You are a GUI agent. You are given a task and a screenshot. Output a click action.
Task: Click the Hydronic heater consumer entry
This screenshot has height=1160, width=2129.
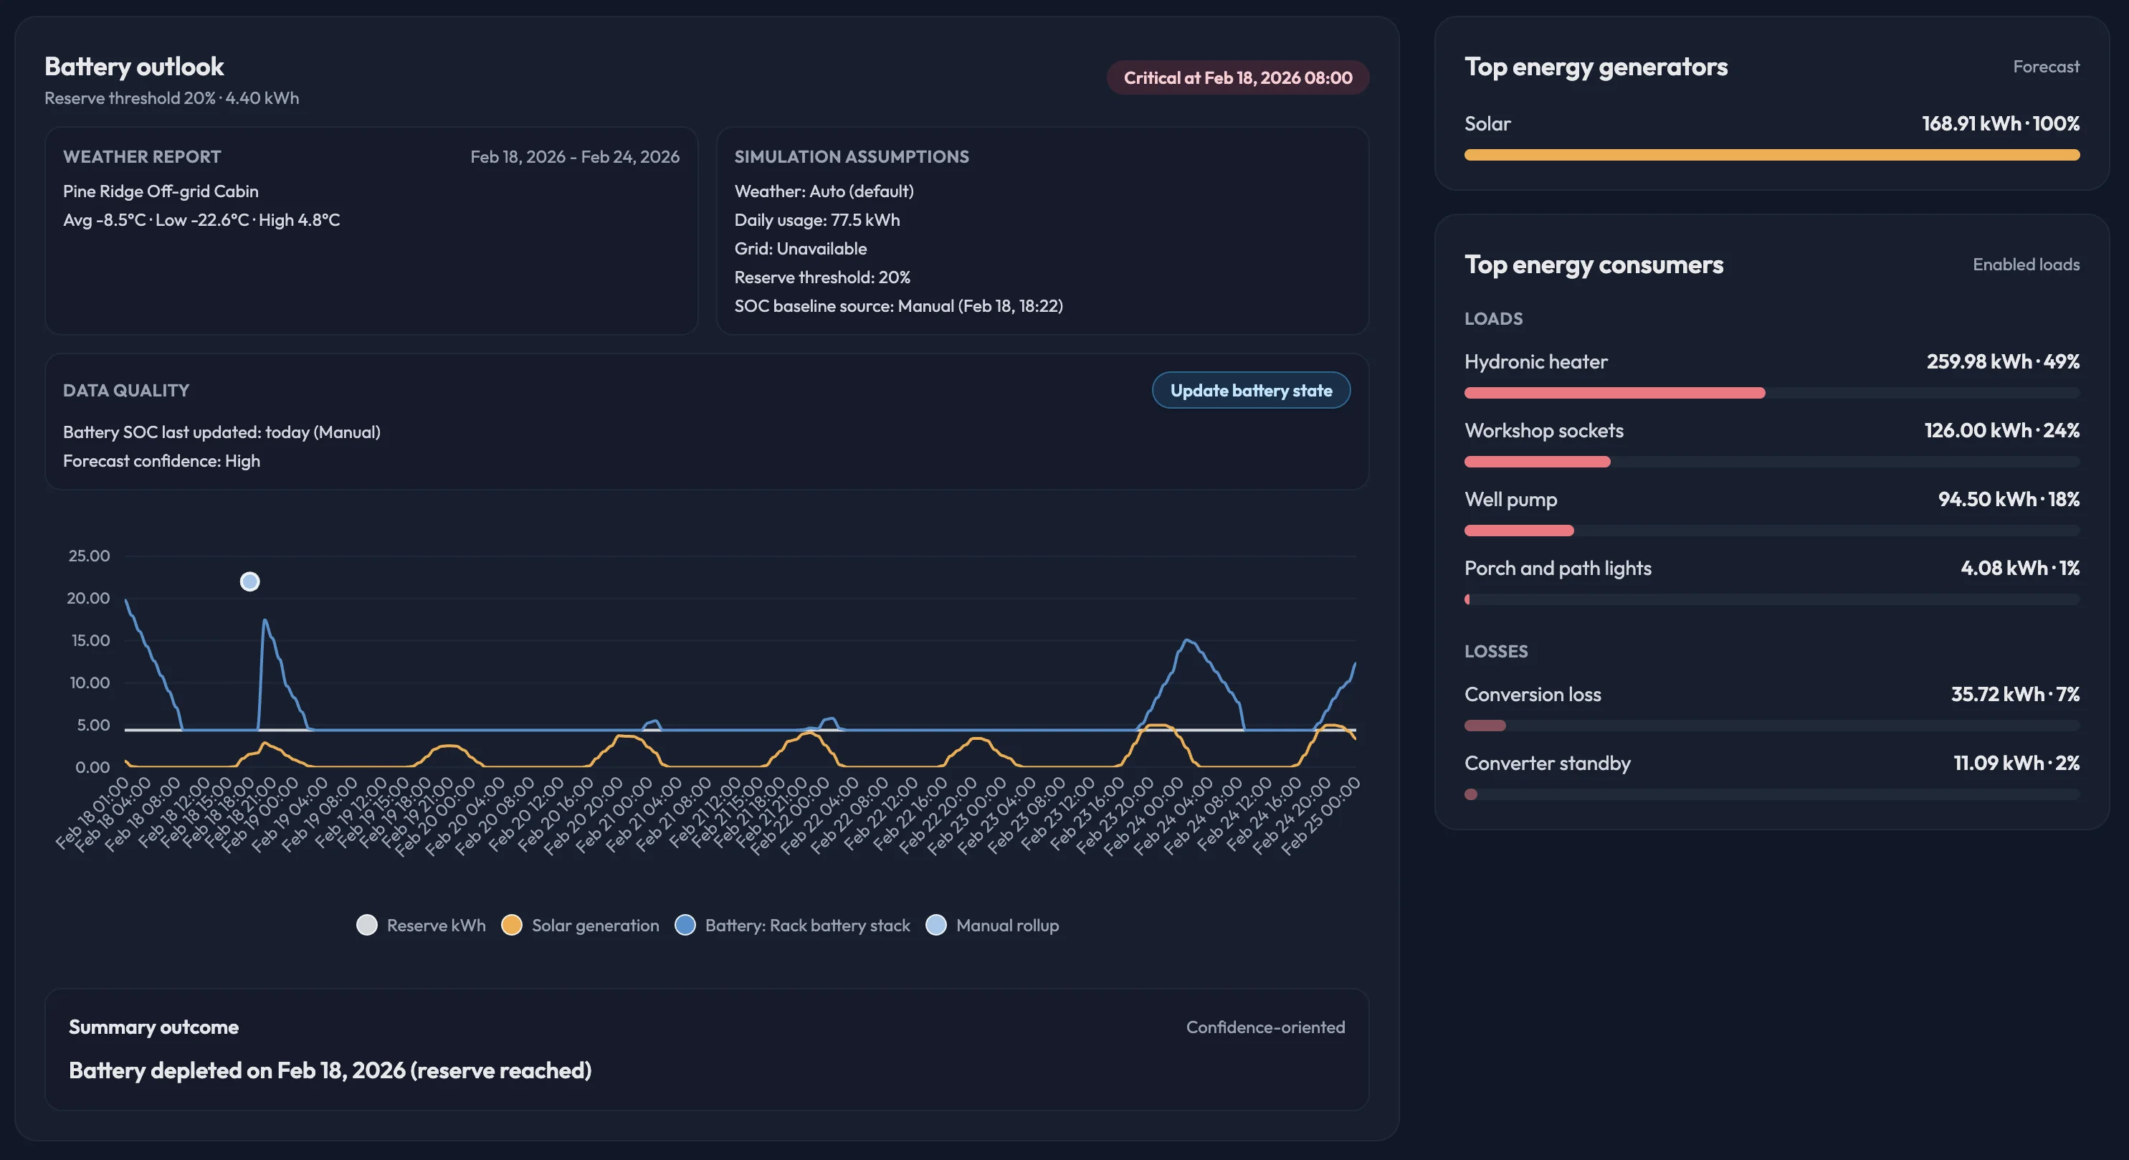click(1535, 361)
